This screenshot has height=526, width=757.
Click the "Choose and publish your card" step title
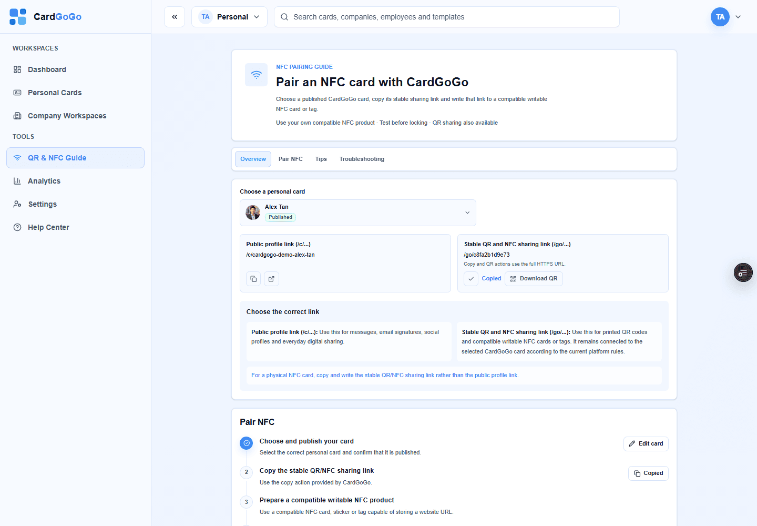coord(306,441)
